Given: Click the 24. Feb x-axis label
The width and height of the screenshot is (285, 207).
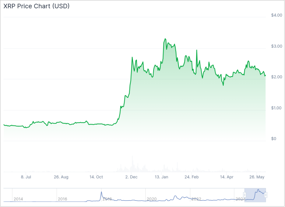Looking at the screenshot, I should pos(192,177).
